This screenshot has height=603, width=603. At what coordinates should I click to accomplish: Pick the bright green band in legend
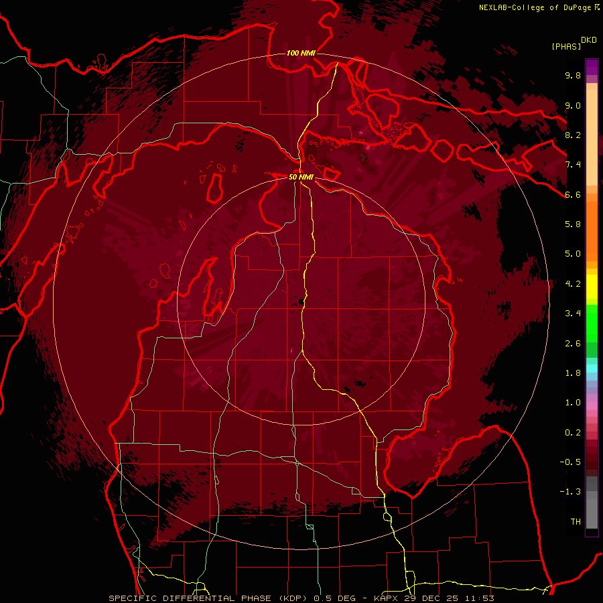pyautogui.click(x=592, y=324)
